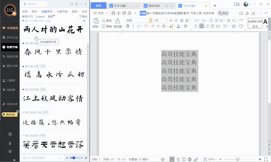Click the font preview size slider
Image resolution: width=271 pixels, height=162 pixels.
point(76,158)
